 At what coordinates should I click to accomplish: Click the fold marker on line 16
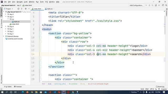point(41,63)
